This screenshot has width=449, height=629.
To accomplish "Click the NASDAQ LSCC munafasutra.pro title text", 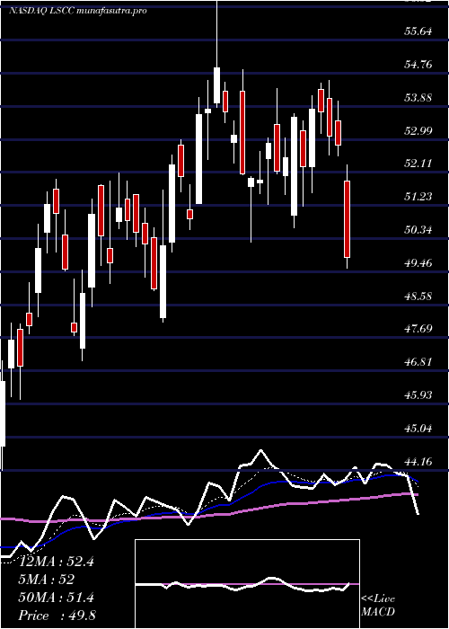I will point(78,11).
